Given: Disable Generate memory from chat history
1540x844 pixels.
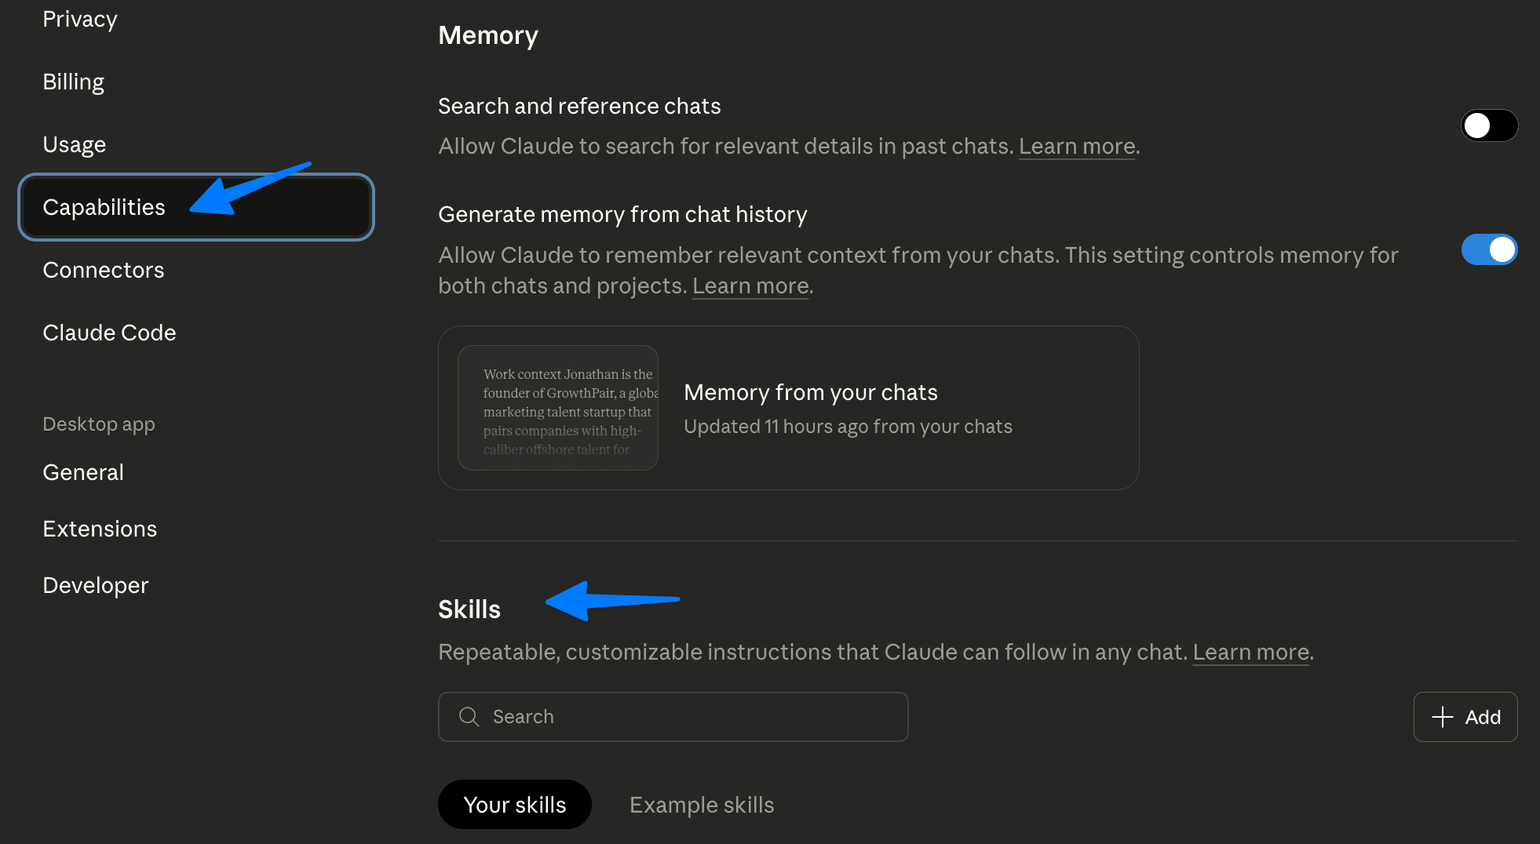Looking at the screenshot, I should [x=1488, y=249].
